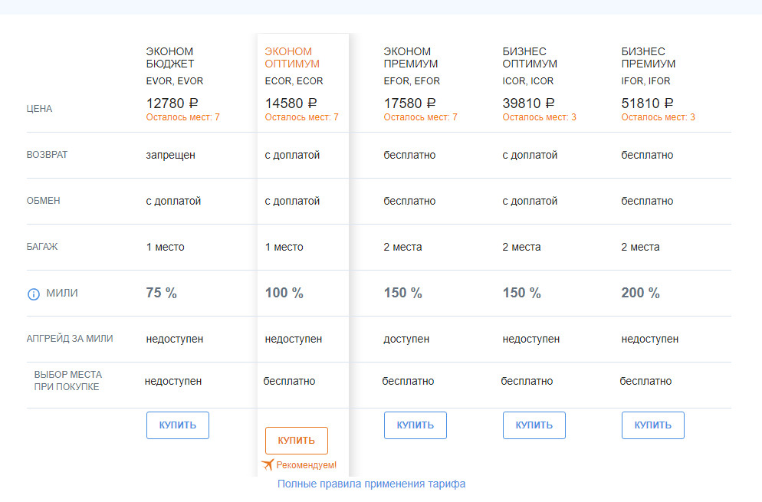762x502 pixels.
Task: Open Полные правила применения тарифа link
Action: tap(371, 484)
